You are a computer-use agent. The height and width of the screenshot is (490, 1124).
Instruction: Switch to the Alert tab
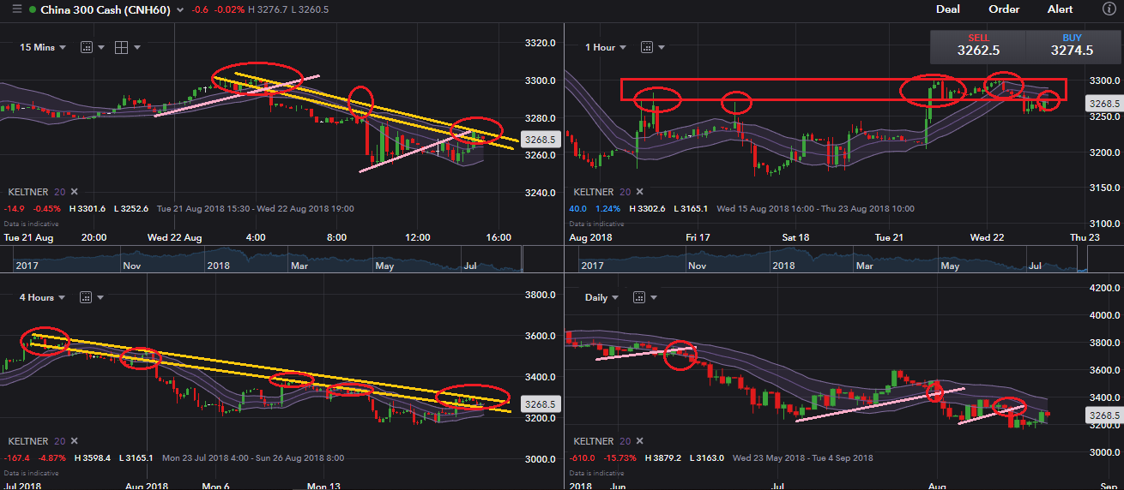click(x=1060, y=9)
